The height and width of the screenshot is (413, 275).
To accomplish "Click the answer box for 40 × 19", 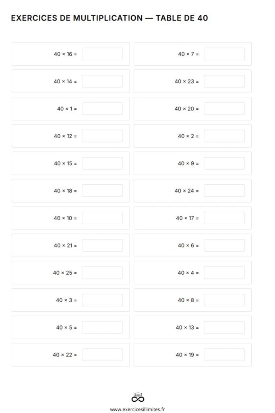I will coord(224,355).
